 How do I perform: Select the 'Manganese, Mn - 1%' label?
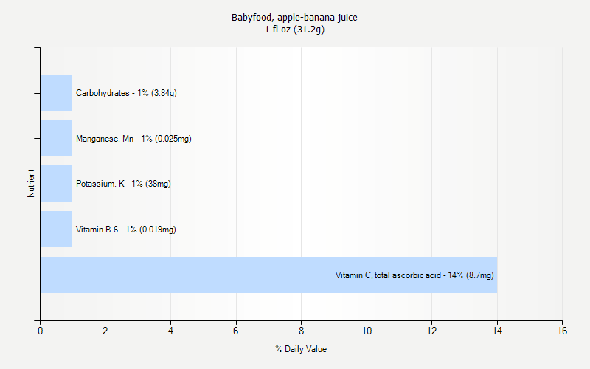click(133, 139)
